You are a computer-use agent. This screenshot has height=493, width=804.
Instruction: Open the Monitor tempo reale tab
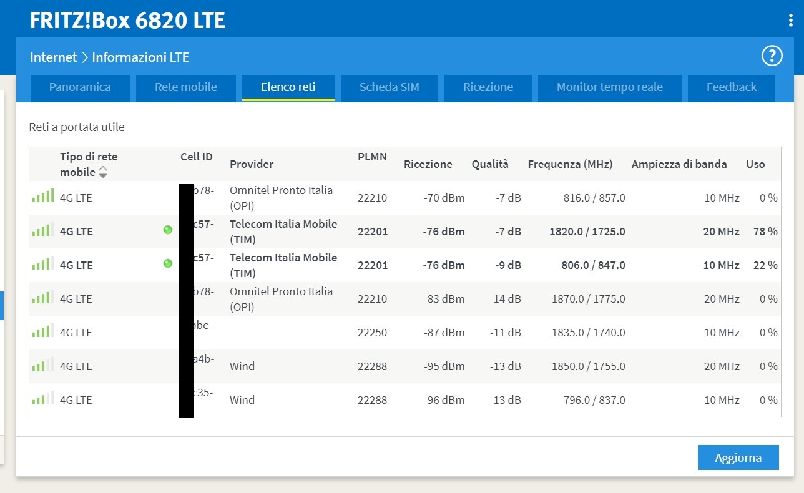[x=610, y=88]
